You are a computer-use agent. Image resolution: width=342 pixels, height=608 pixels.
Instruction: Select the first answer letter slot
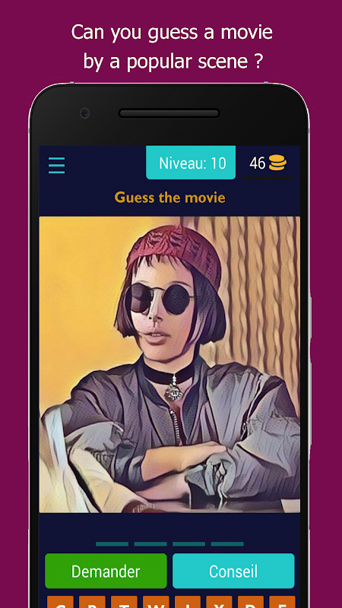pos(112,544)
